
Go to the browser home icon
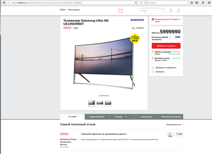tap(209, 2)
